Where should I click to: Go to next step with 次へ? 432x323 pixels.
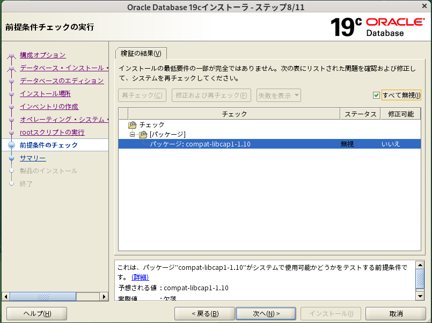(266, 314)
